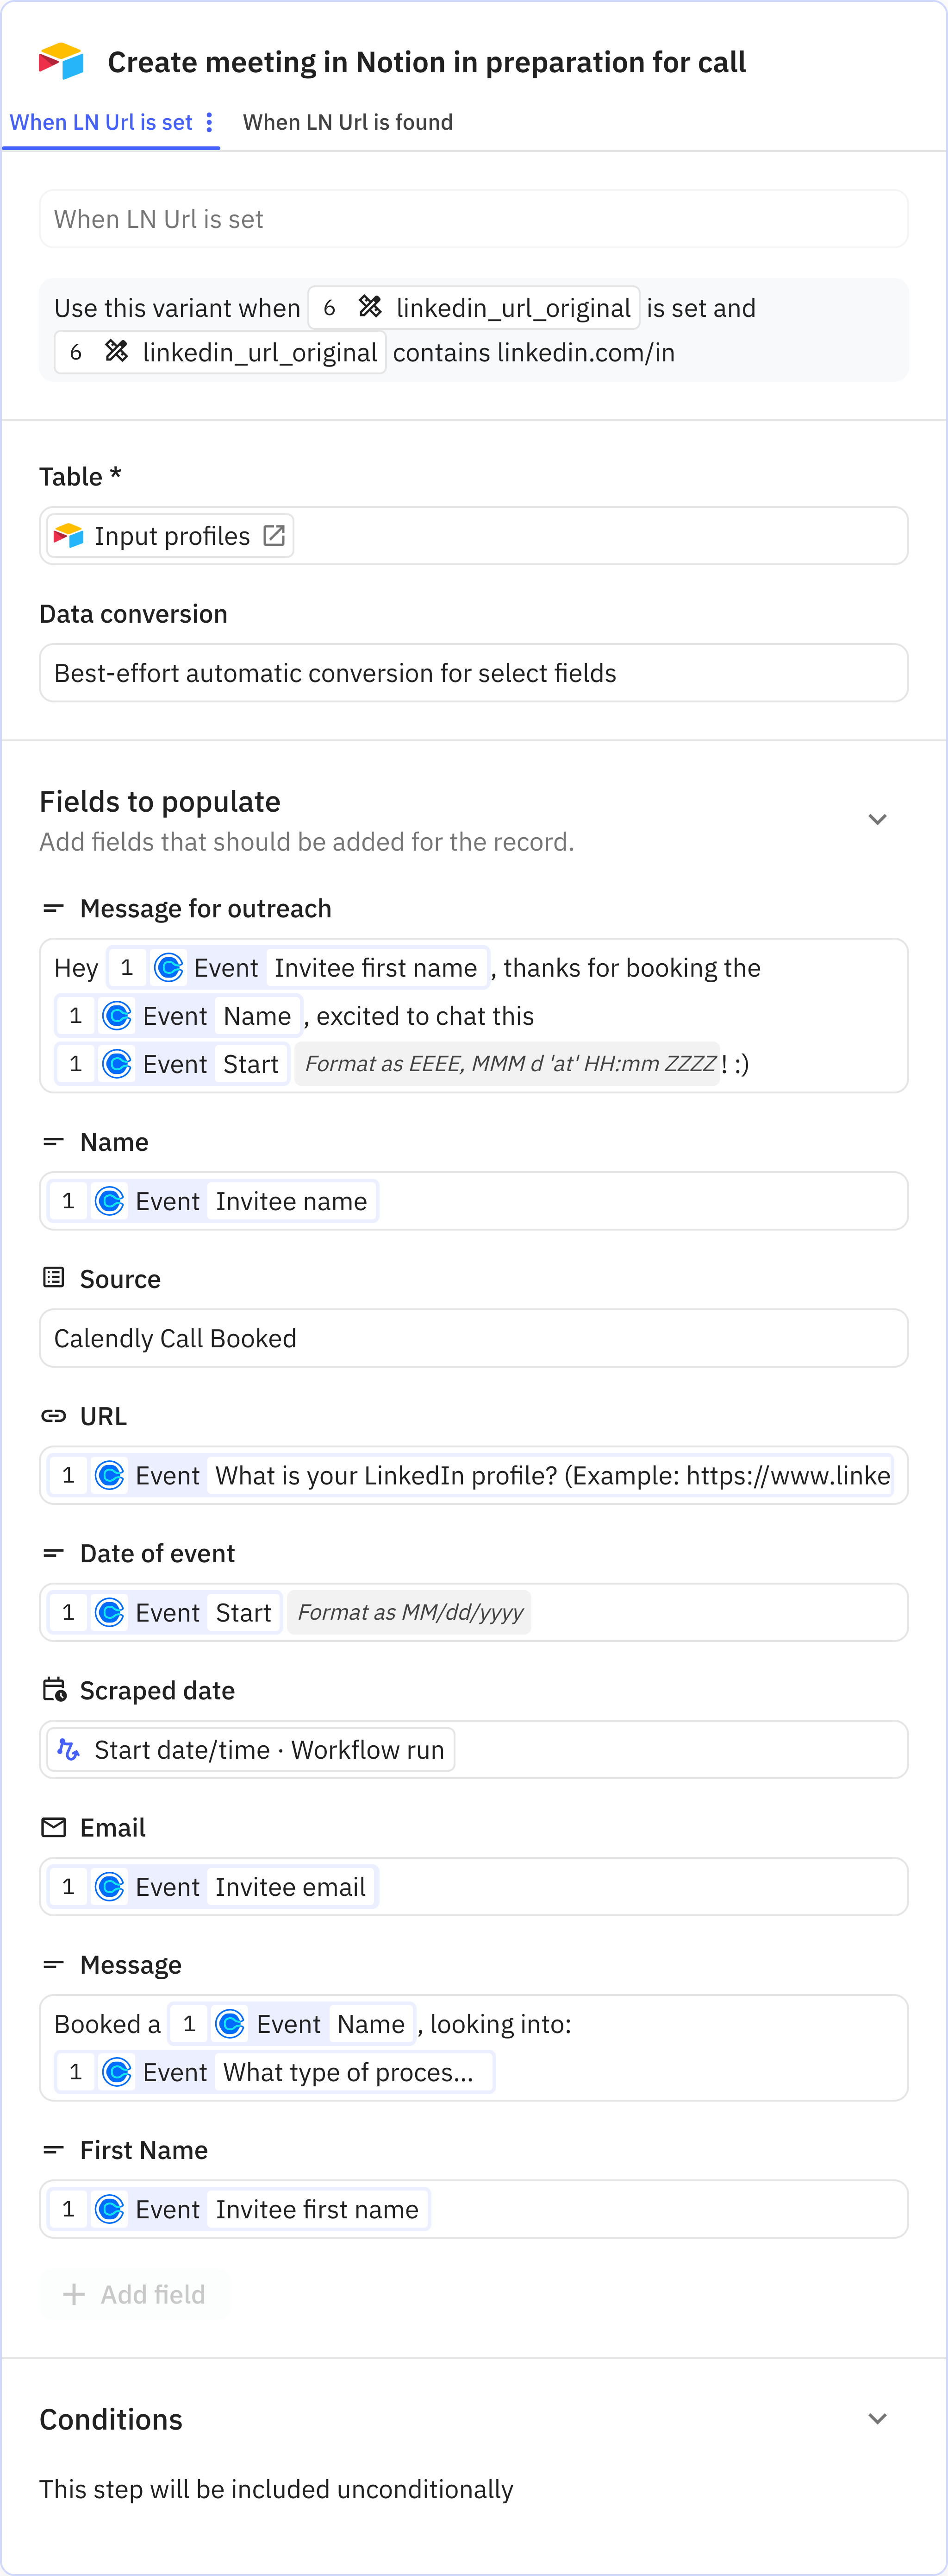
Task: Click text-field icon beside 'Message' label
Action: (x=53, y=1965)
